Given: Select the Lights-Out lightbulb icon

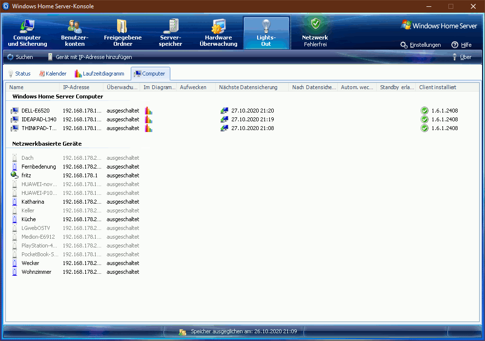Looking at the screenshot, I should tap(266, 25).
